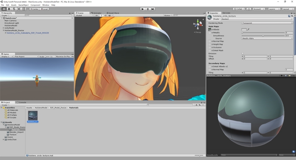Image resolution: width=296 pixels, height=160 pixels.
Task: Collapse HololensModel_Resize in Hierarchy
Action: [3, 30]
